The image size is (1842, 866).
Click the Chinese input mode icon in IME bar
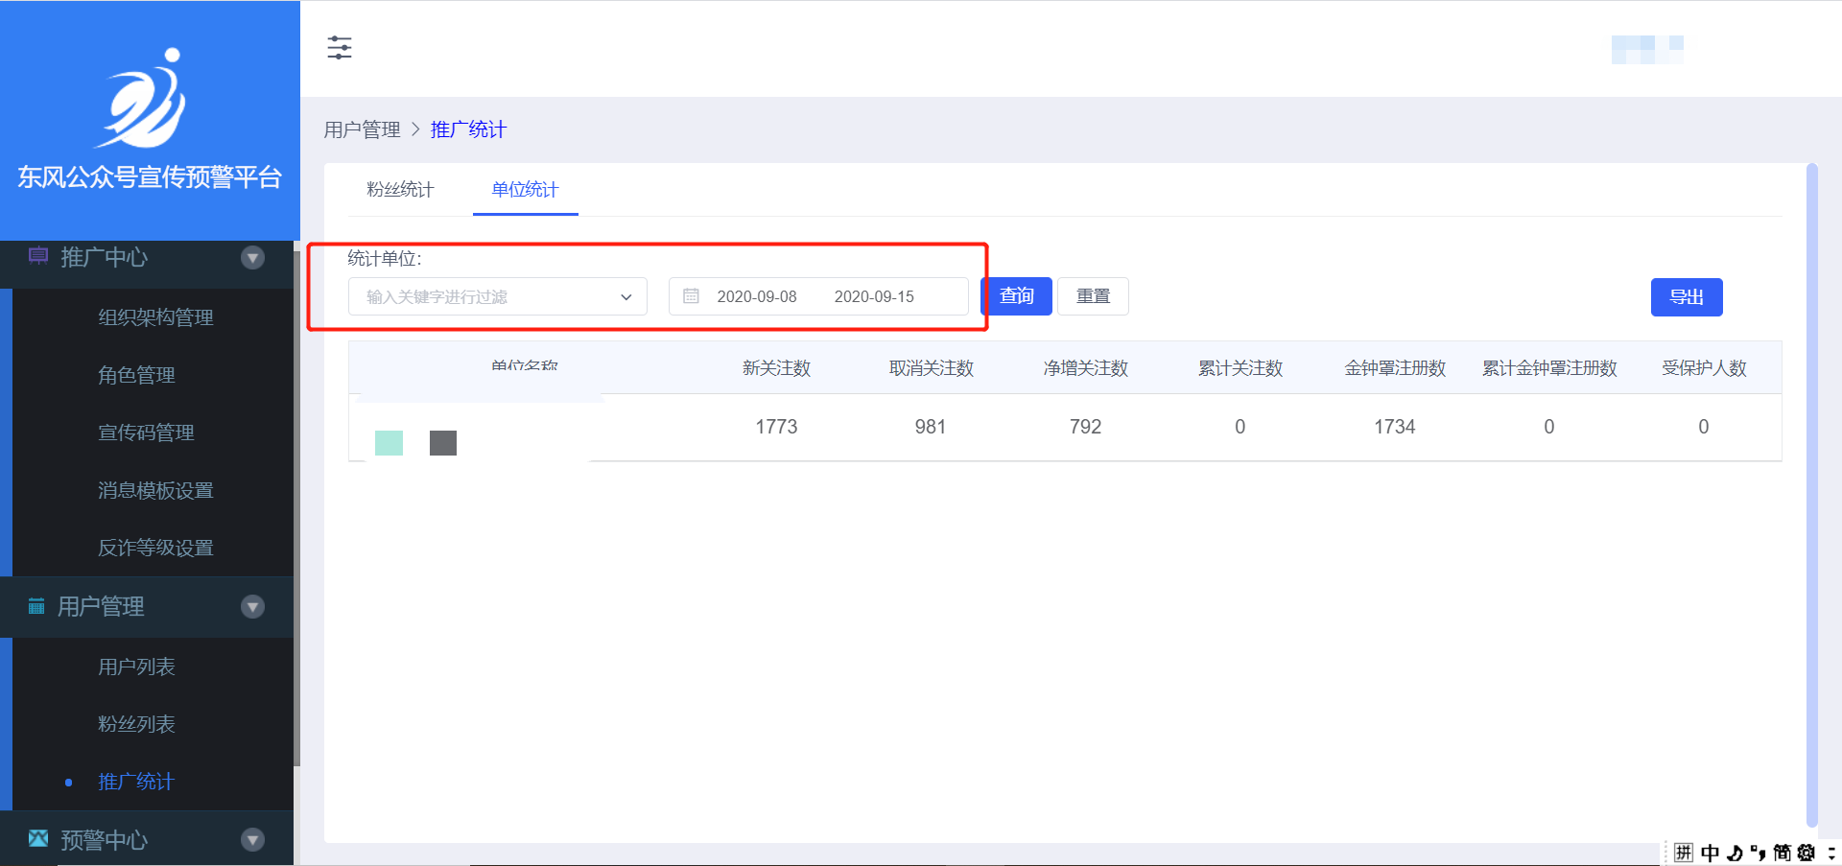[x=1710, y=853]
